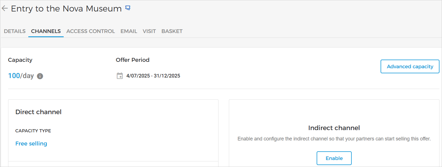The image size is (442, 167).
Task: Click the Entry to the Nova Museum title
Action: click(66, 9)
